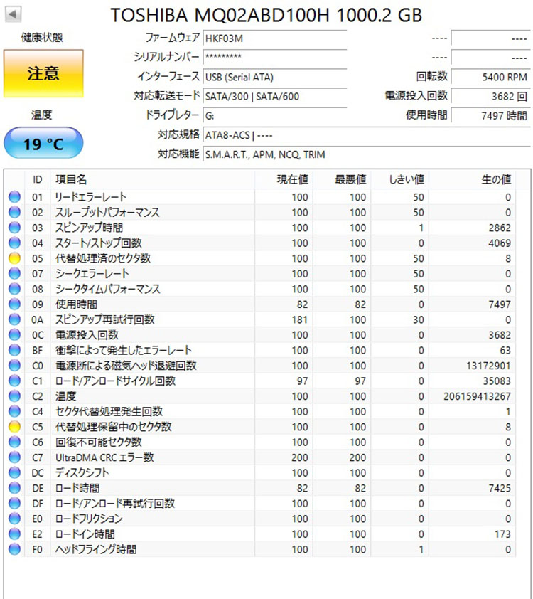533x599 pixels.
Task: Click raw value 173 in row E2
Action: click(502, 534)
